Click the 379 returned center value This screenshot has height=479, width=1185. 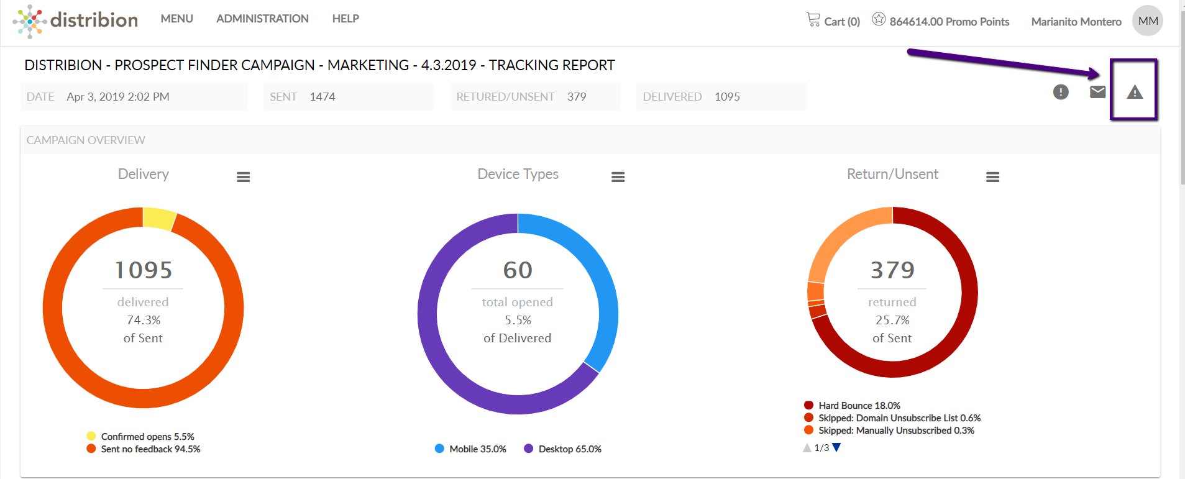tap(892, 270)
